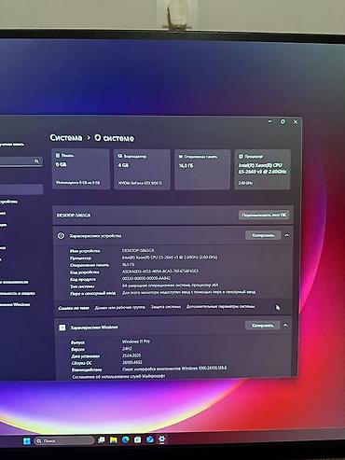
Task: Click the Код устройства identifier value
Action: pyautogui.click(x=160, y=272)
